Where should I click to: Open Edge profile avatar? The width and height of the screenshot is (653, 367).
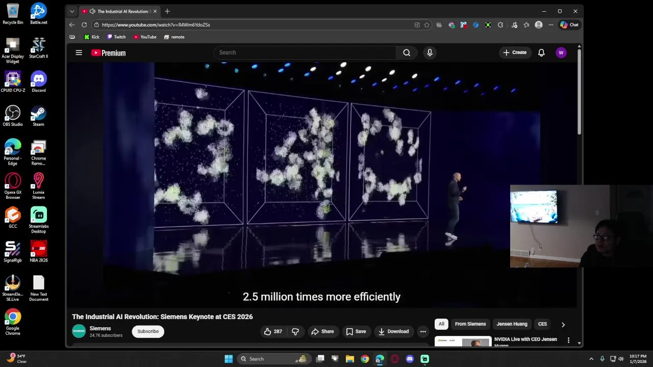(539, 24)
